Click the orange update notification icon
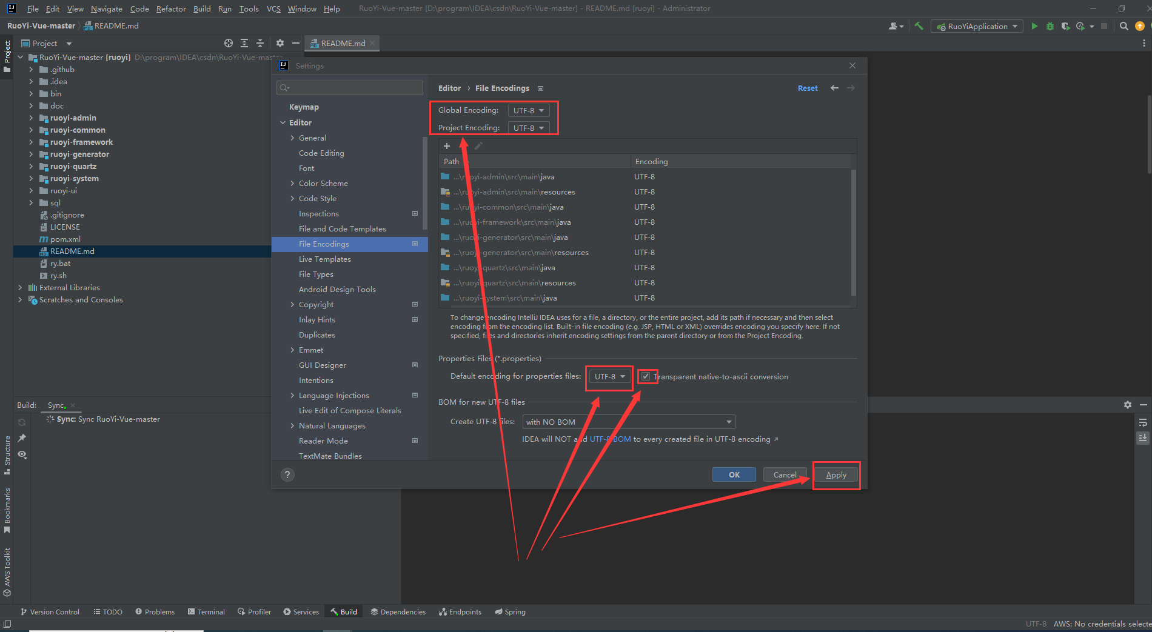 [1140, 26]
